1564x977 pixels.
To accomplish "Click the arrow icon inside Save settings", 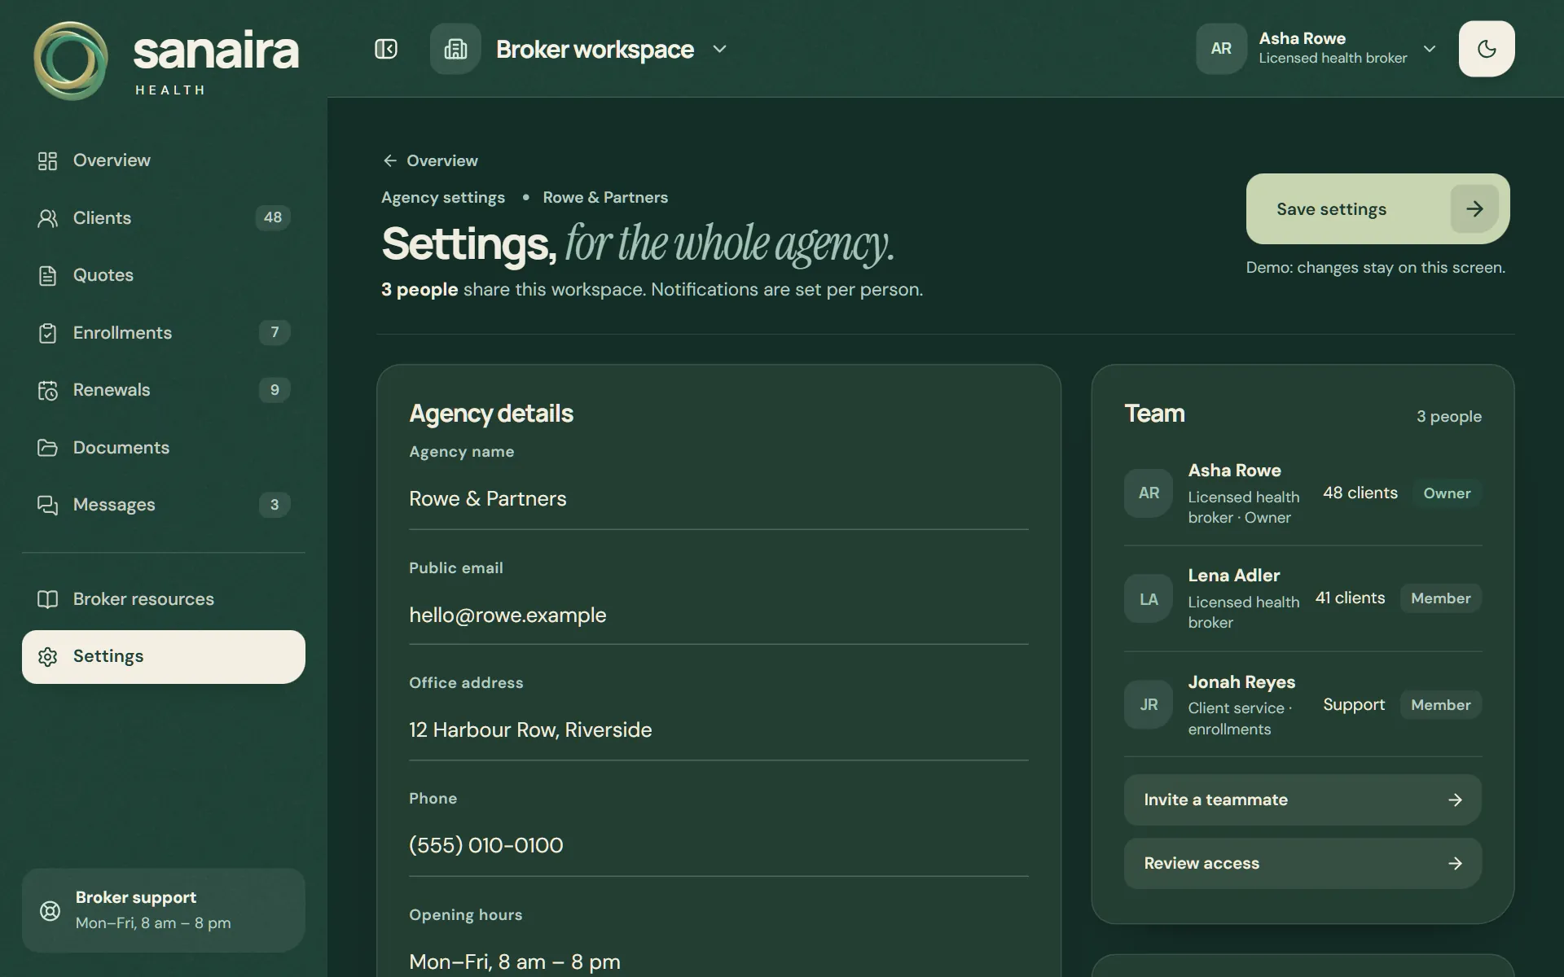I will 1474,208.
